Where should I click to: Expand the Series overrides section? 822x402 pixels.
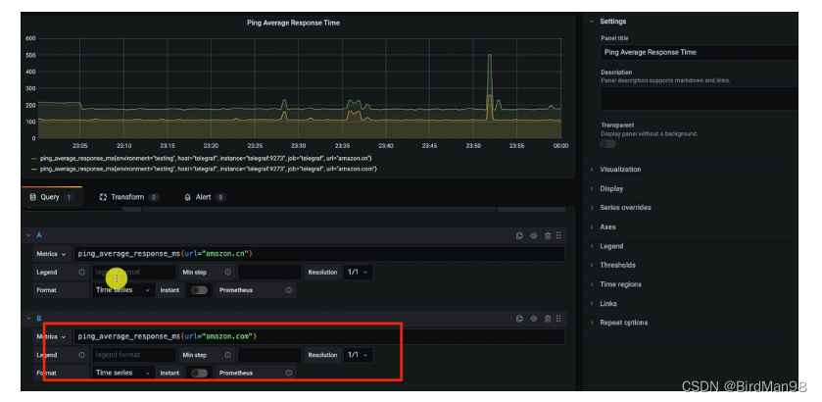[625, 208]
